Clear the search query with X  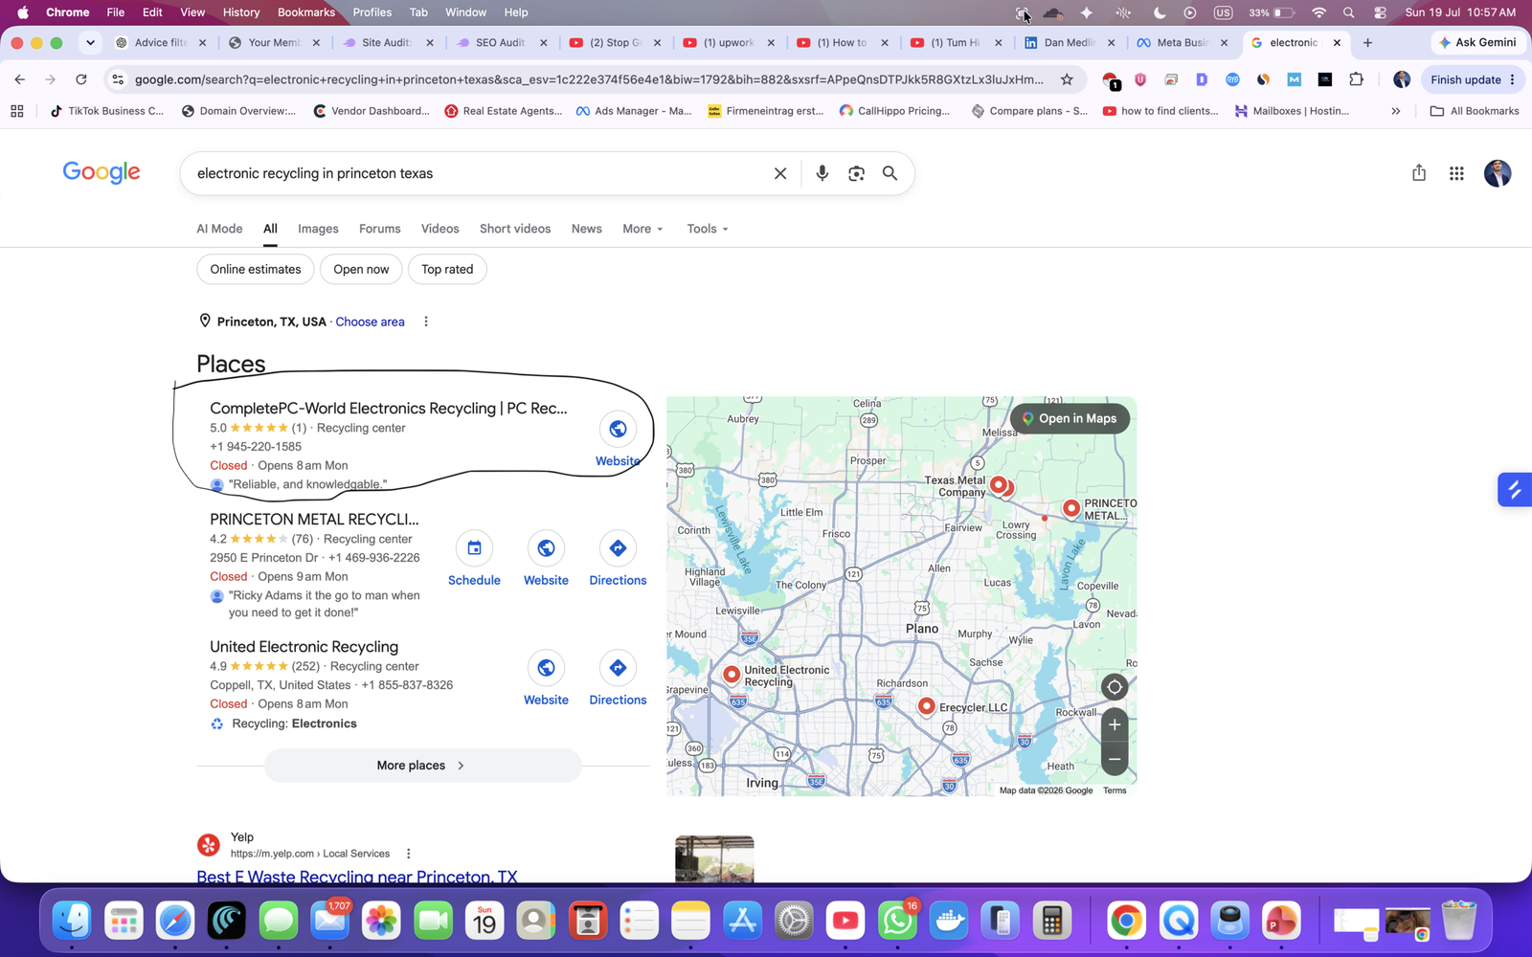point(780,173)
